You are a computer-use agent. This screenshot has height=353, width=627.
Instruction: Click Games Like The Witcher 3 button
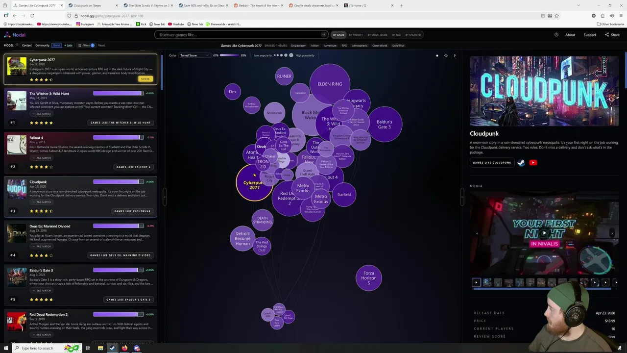click(121, 123)
